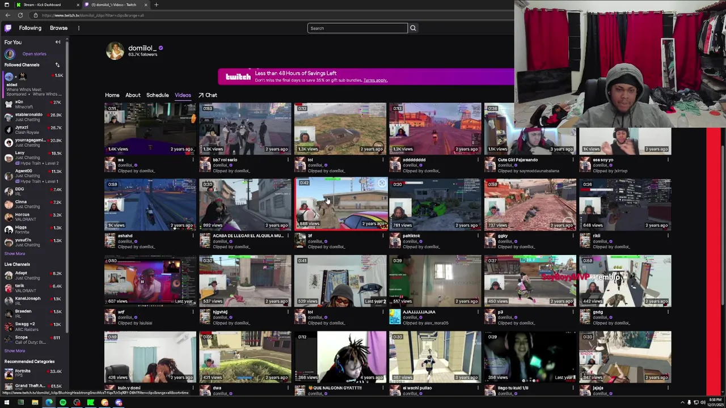Open Higgs Fortnite channel in sidebar
The width and height of the screenshot is (726, 408).
click(x=33, y=229)
